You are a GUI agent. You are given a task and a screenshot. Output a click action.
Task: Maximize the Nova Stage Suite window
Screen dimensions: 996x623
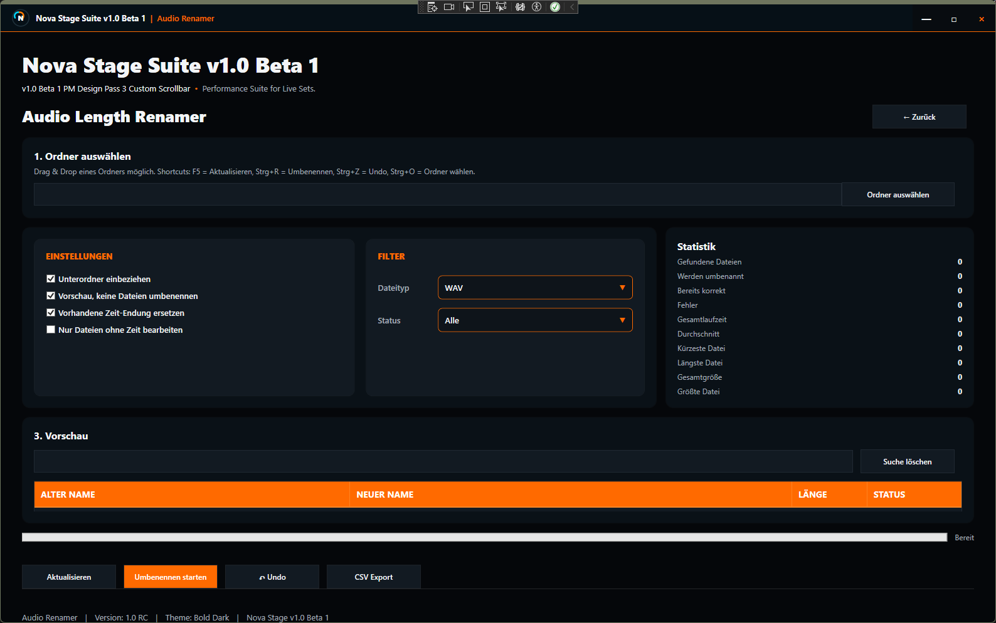pyautogui.click(x=954, y=19)
